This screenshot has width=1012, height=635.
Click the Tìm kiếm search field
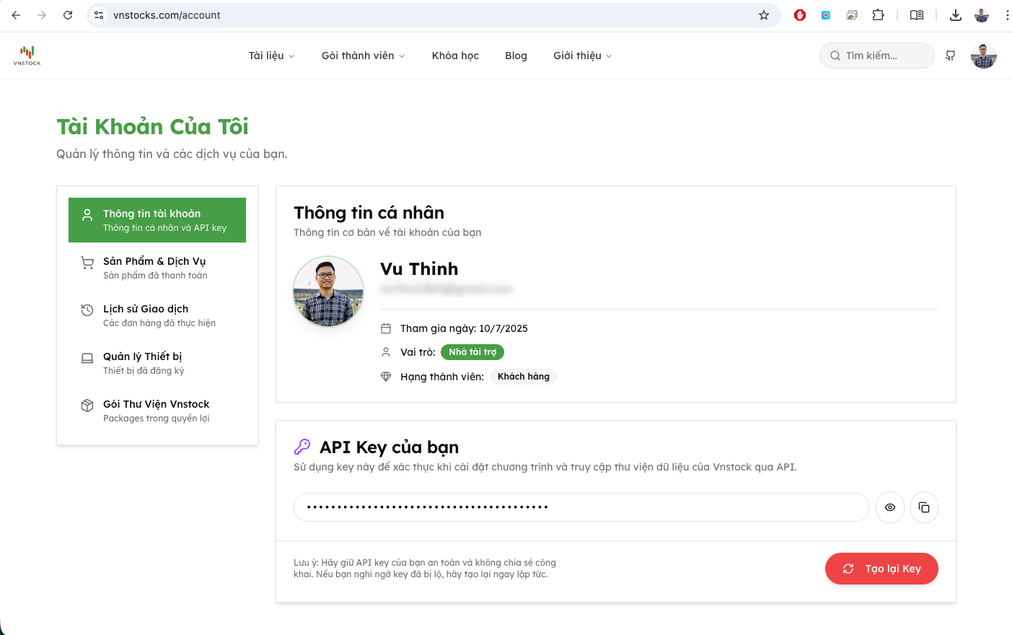tap(876, 56)
